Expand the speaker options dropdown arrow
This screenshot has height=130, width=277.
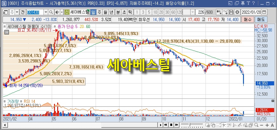pyautogui.click(x=62, y=12)
